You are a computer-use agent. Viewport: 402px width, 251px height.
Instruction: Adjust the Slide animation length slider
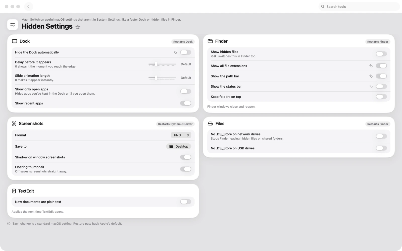tap(162, 78)
